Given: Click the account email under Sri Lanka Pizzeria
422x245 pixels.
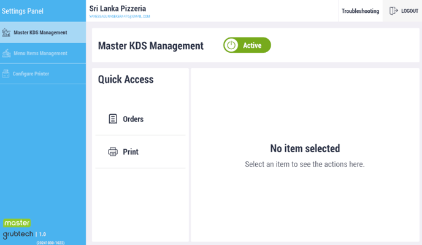Looking at the screenshot, I should (x=120, y=17).
